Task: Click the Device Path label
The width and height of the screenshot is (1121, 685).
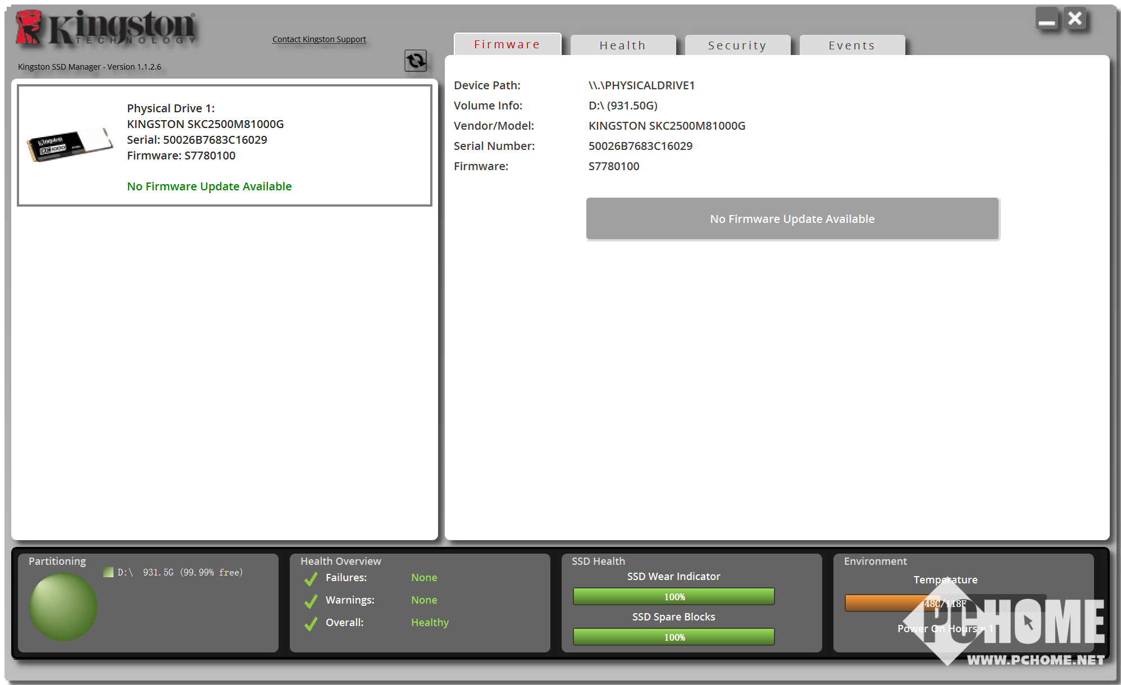Action: (x=487, y=85)
